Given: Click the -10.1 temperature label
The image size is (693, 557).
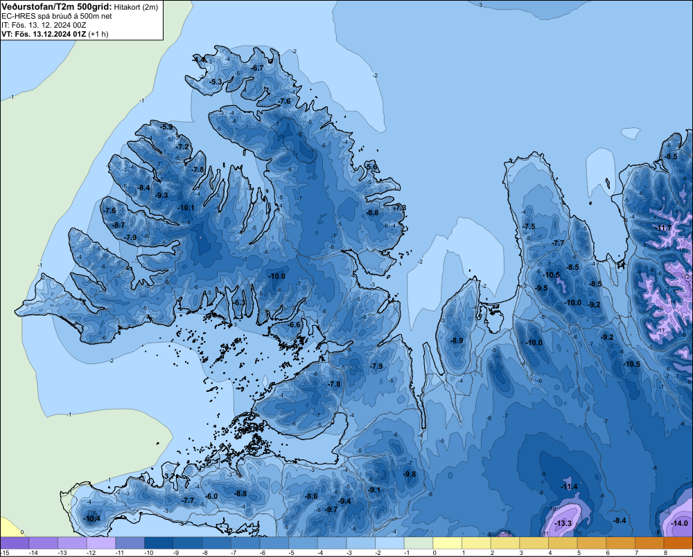Looking at the screenshot, I should 186,208.
